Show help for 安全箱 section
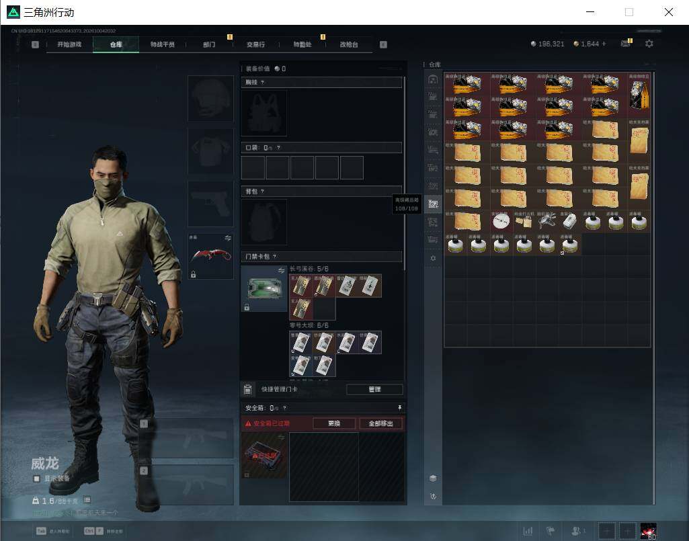This screenshot has height=541, width=689. click(285, 409)
